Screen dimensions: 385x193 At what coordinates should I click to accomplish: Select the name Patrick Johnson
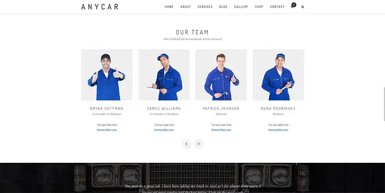(x=221, y=109)
